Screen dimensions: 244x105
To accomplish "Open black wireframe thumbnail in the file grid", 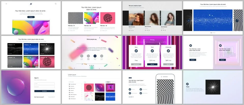I will pos(100,97).
